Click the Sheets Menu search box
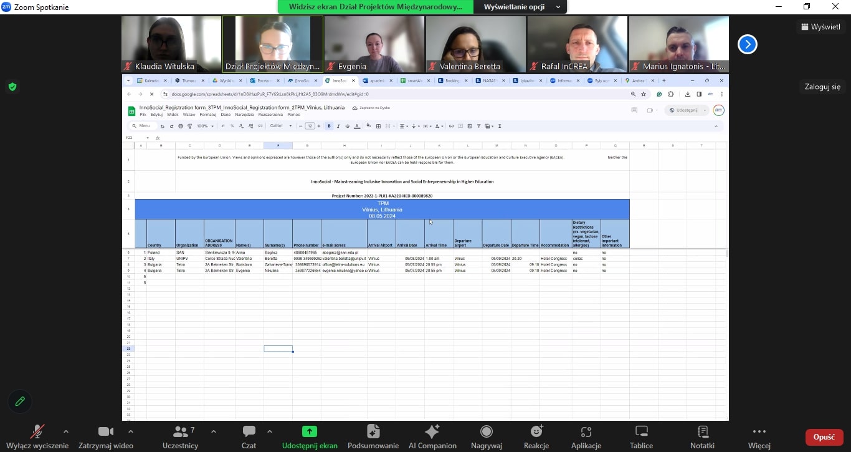Viewport: 851px width, 452px height. (x=142, y=126)
